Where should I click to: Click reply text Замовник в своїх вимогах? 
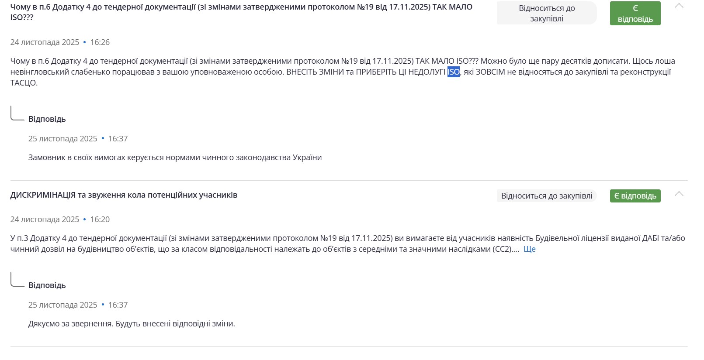click(x=175, y=158)
